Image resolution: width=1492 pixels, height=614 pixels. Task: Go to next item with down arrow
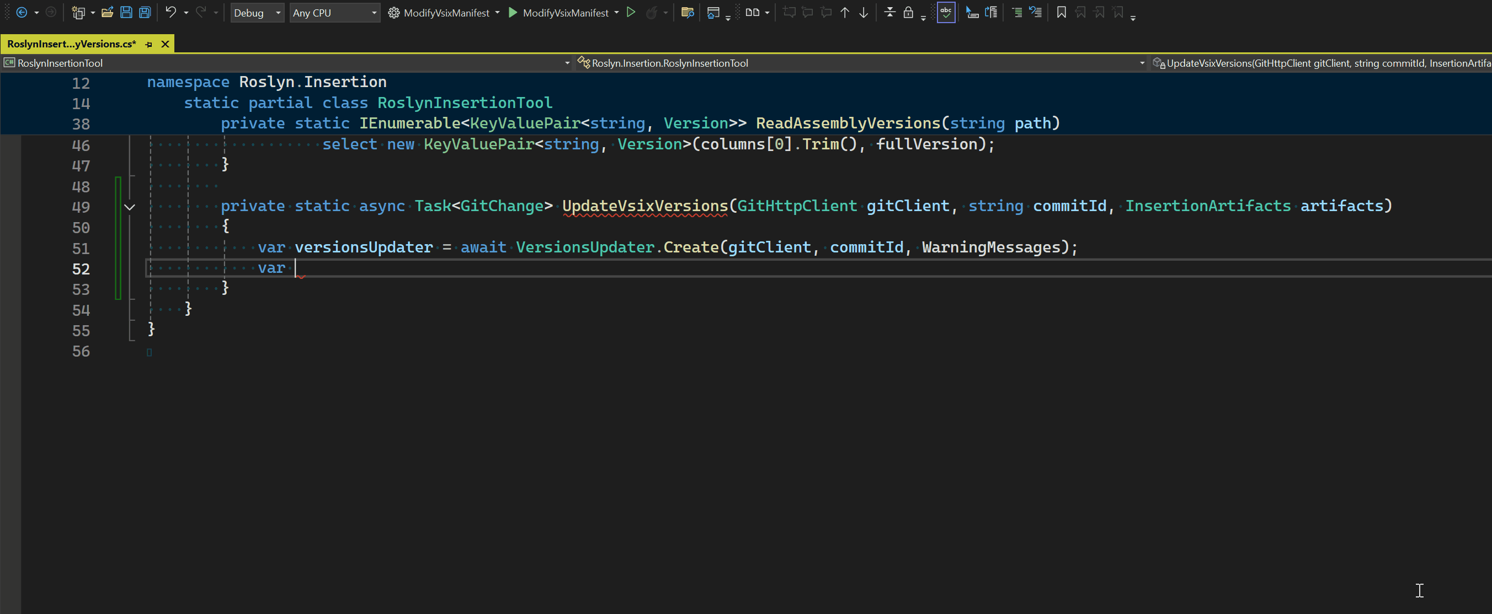pyautogui.click(x=864, y=12)
